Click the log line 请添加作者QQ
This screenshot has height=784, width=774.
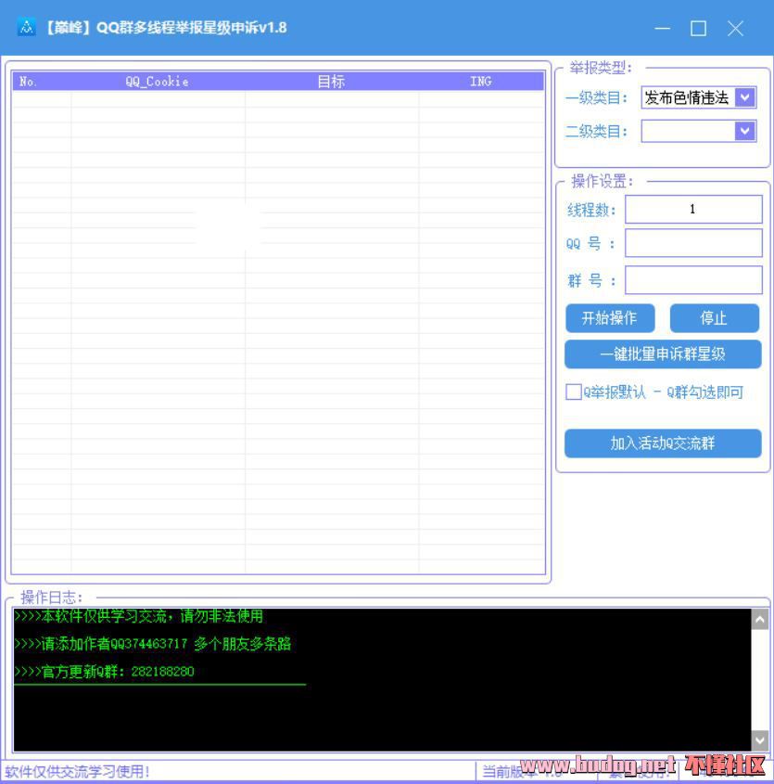(153, 644)
